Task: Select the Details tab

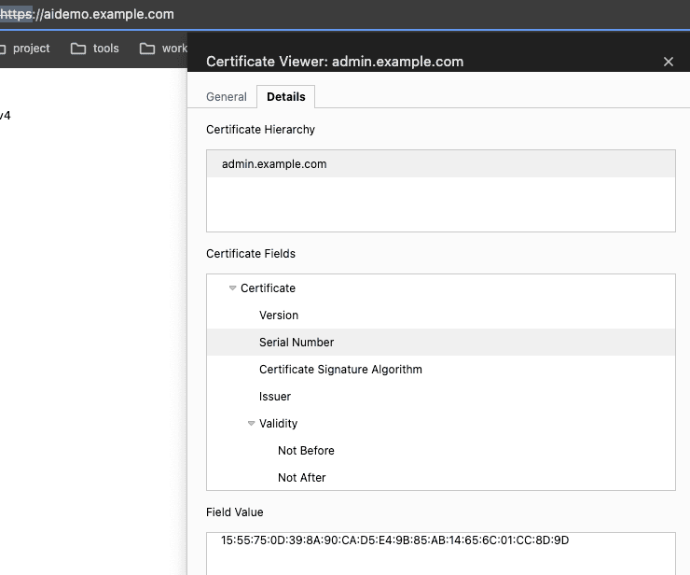Action: [285, 97]
